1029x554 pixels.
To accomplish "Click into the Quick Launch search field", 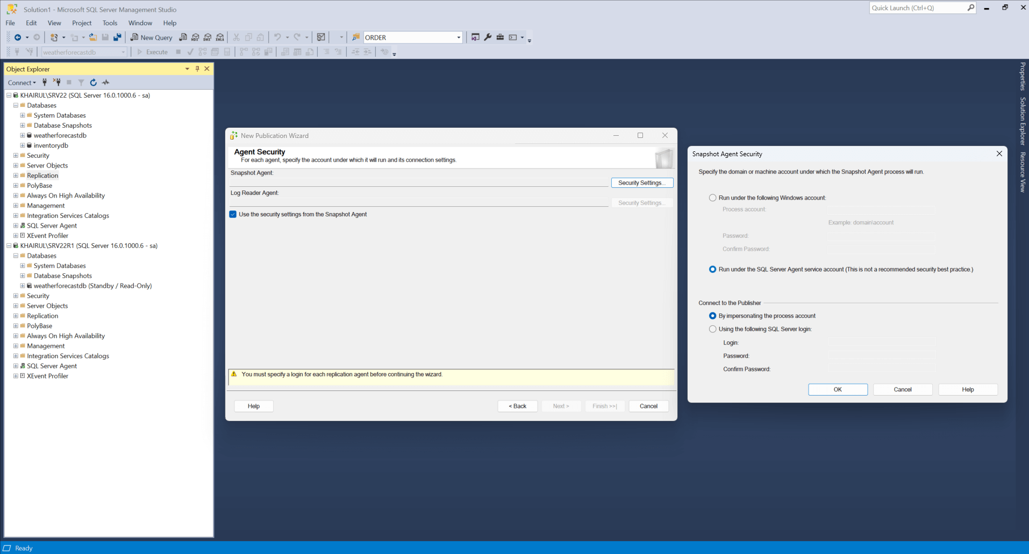I will 917,8.
